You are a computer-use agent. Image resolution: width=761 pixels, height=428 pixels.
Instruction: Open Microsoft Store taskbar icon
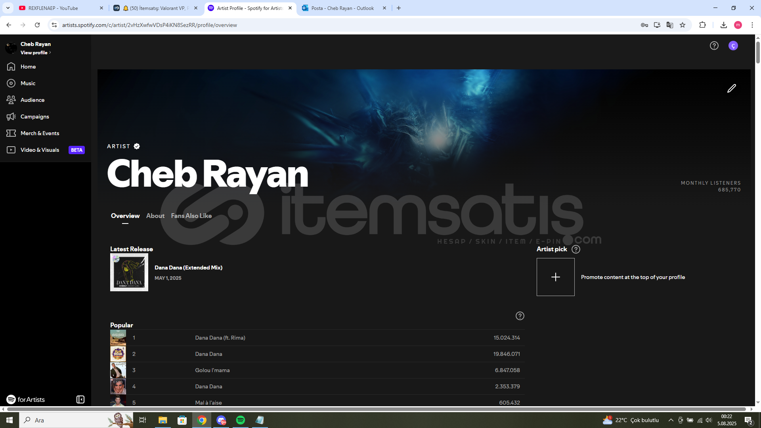coord(182,420)
